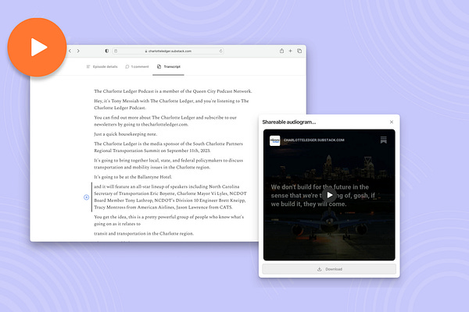Click paragraph starting 'You can find out more'

pos(165,121)
